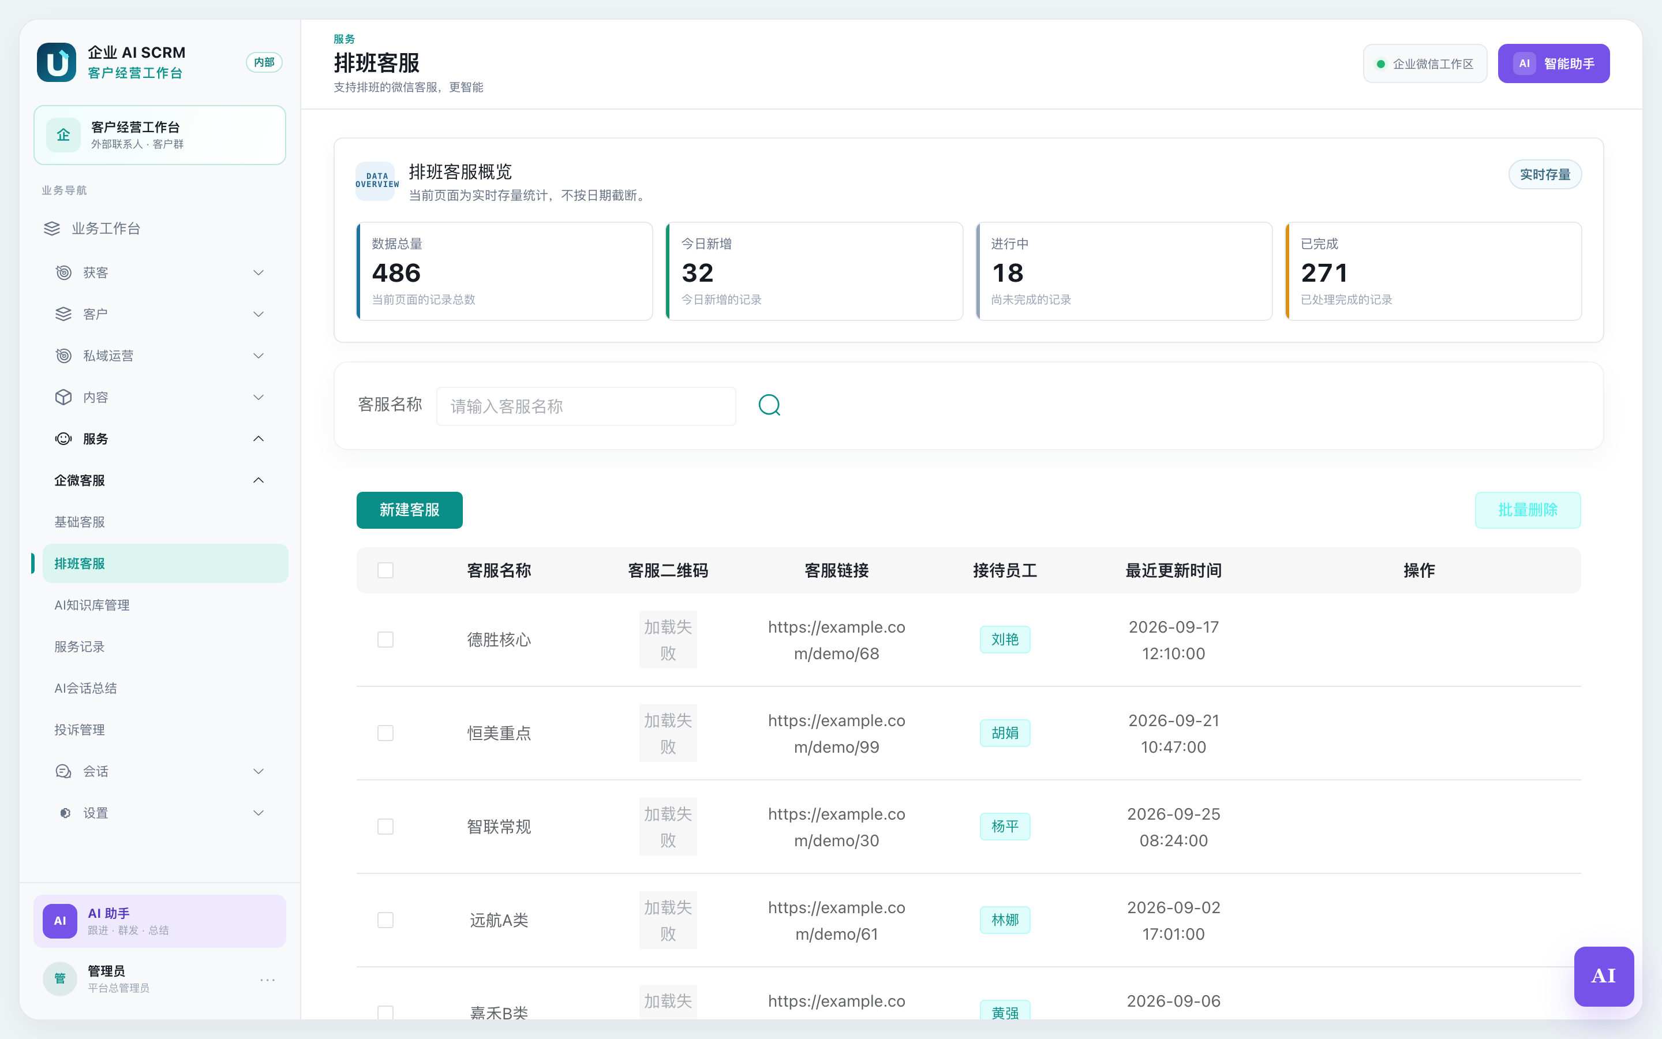Viewport: 1662px width, 1039px height.
Task: Open the AI 助手 card in sidebar
Action: pos(159,921)
